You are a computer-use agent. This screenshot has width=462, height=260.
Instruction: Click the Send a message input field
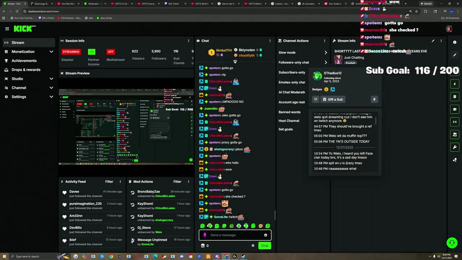235,235
